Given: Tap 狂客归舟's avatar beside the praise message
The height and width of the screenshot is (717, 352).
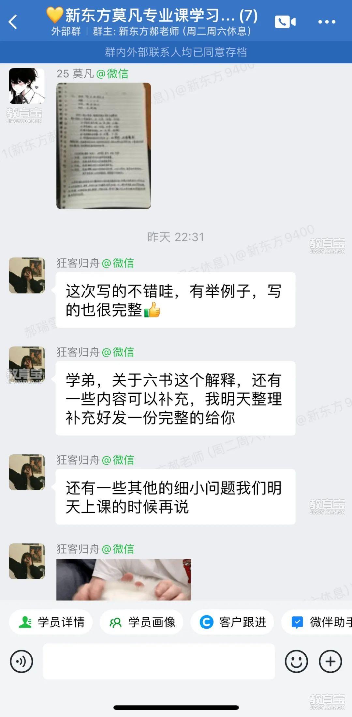Looking at the screenshot, I should [x=27, y=275].
